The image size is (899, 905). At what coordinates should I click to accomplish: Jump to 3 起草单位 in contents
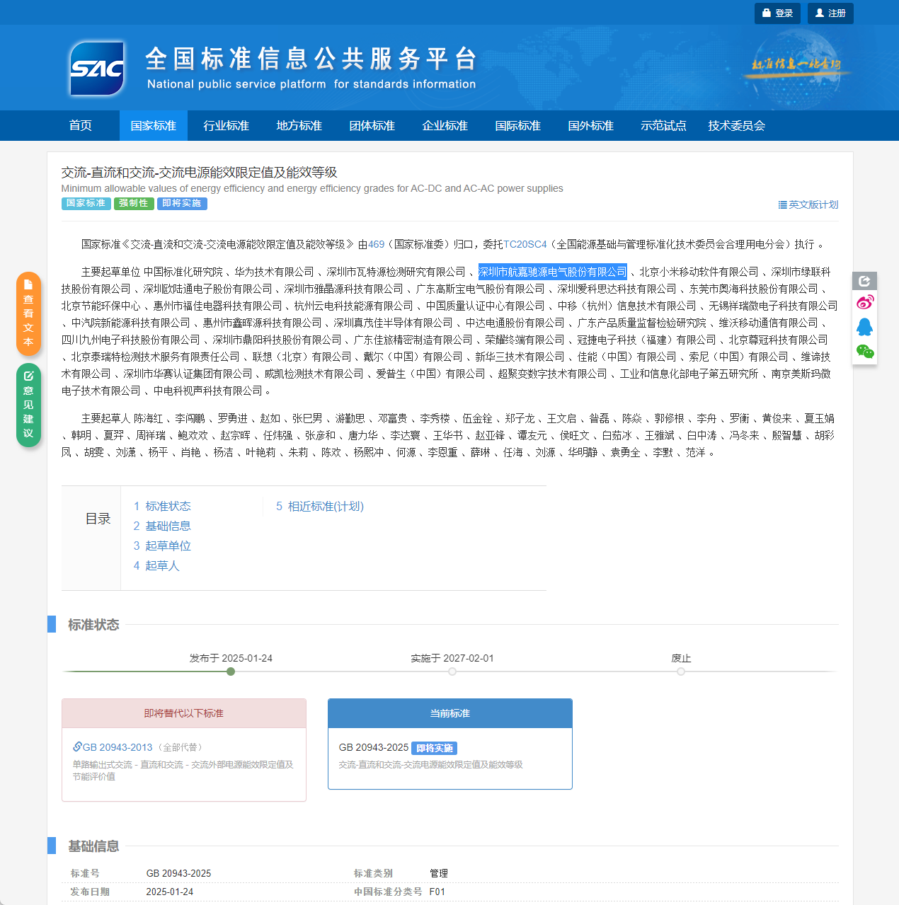click(x=162, y=546)
